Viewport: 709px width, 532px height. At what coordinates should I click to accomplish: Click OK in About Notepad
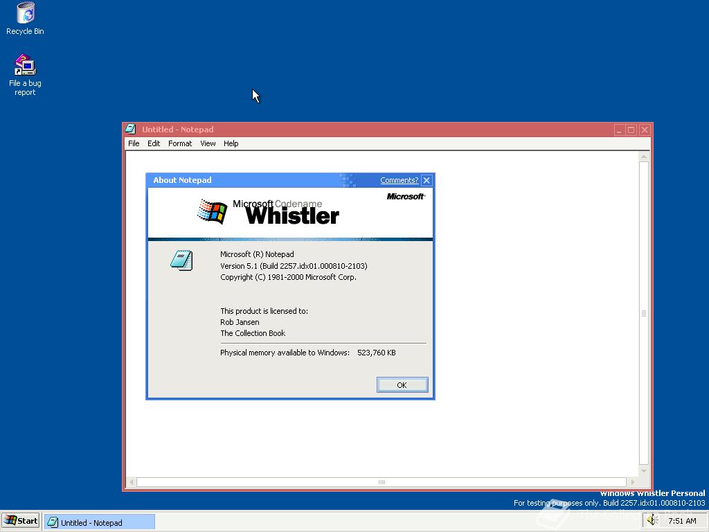pyautogui.click(x=402, y=385)
